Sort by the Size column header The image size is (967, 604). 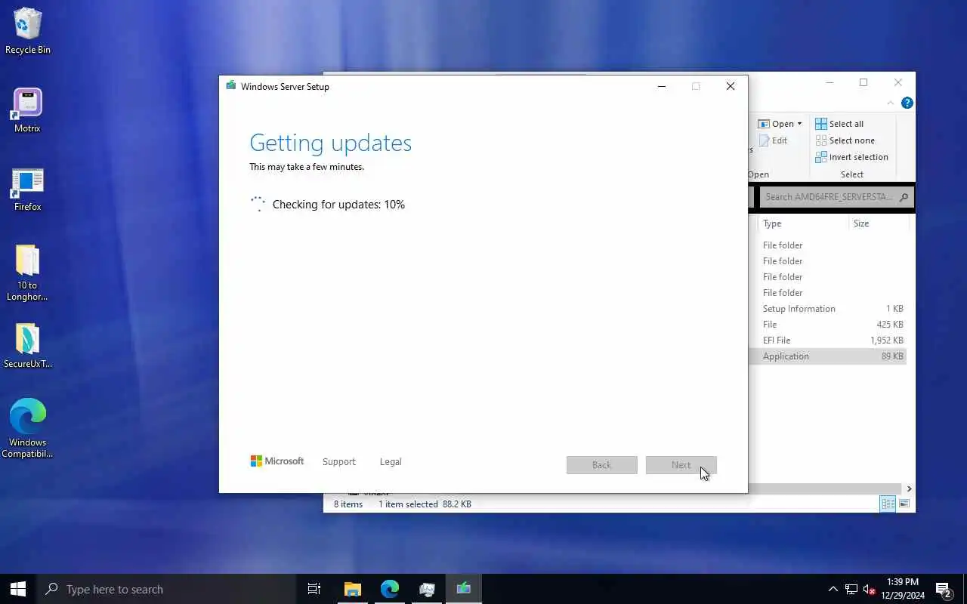click(x=878, y=223)
